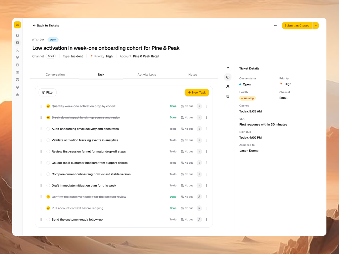Click drag handle of Validate activation tracking task
Viewport: 339px width, 254px height.
click(41, 140)
